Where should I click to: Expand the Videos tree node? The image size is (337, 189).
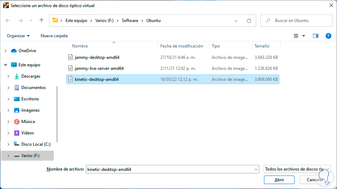point(9,133)
